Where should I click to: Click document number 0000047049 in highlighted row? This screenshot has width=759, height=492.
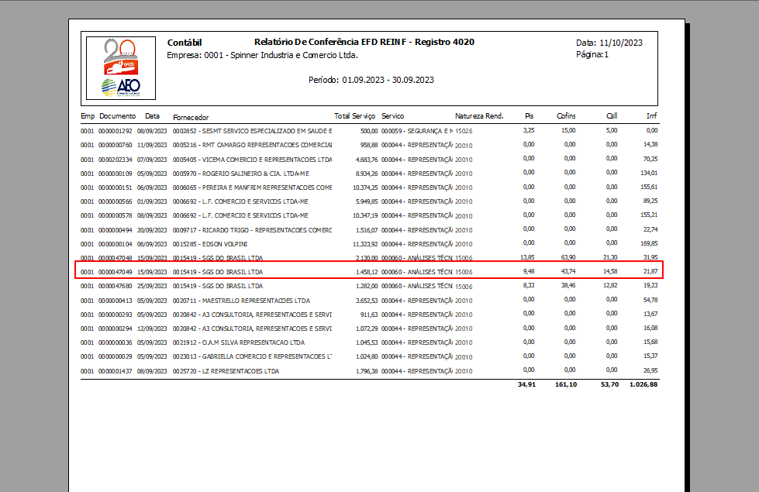coord(116,273)
